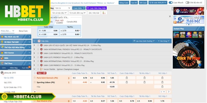This screenshot has width=207, height=103.
Task: Select PSG handicap 0.5 odds 0.78
Action: [80, 78]
